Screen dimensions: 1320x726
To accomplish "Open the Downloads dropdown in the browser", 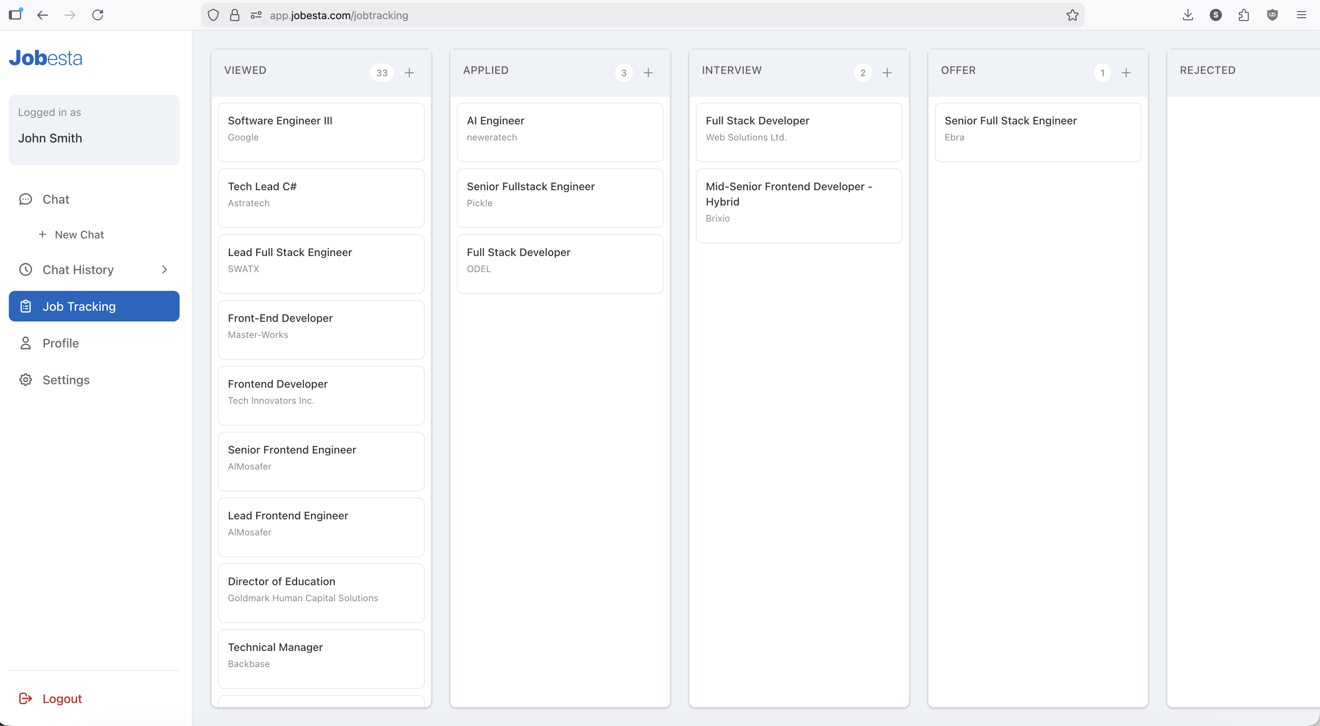I will pyautogui.click(x=1188, y=15).
